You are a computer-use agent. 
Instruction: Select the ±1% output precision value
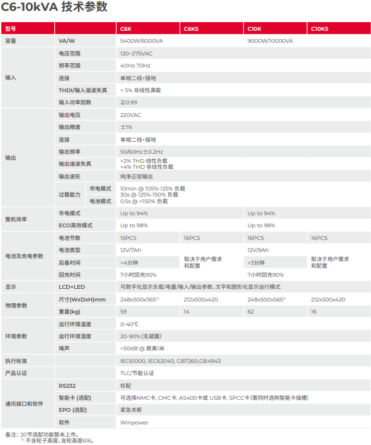click(x=126, y=127)
